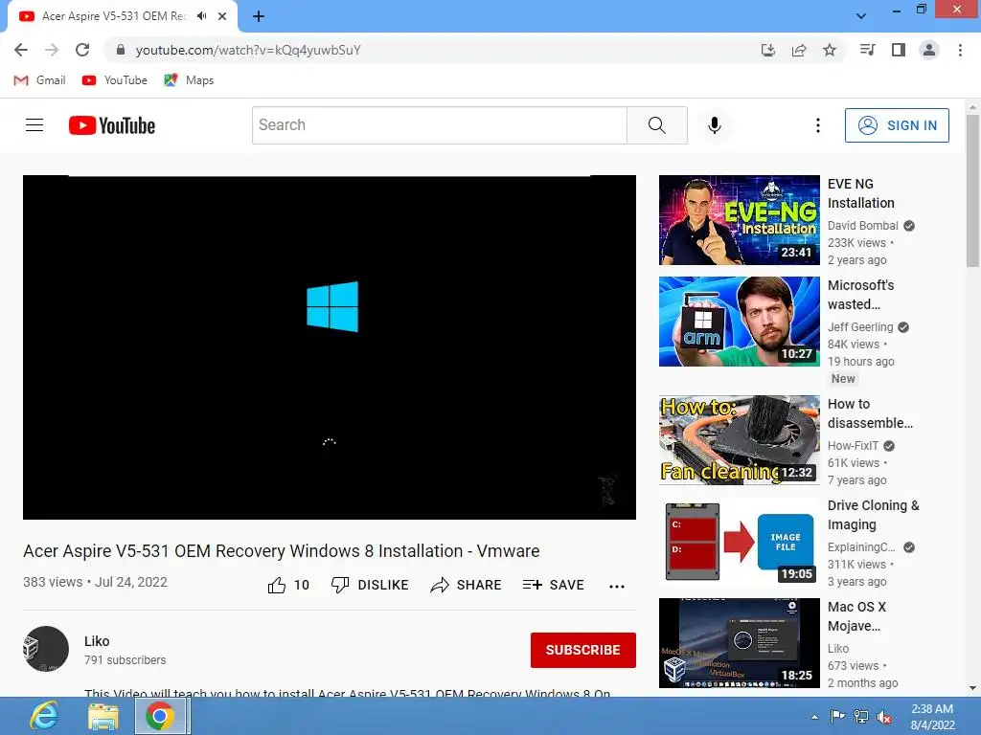Click the SIGN IN button
981x735 pixels.
[x=897, y=125]
